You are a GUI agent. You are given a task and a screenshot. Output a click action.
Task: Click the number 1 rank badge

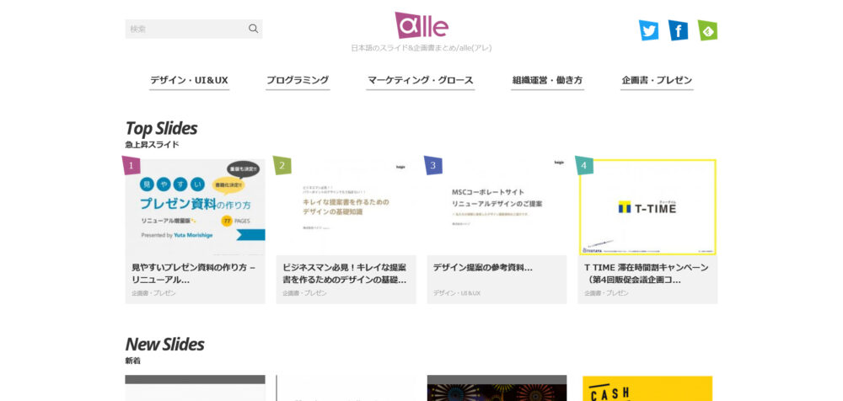(131, 165)
